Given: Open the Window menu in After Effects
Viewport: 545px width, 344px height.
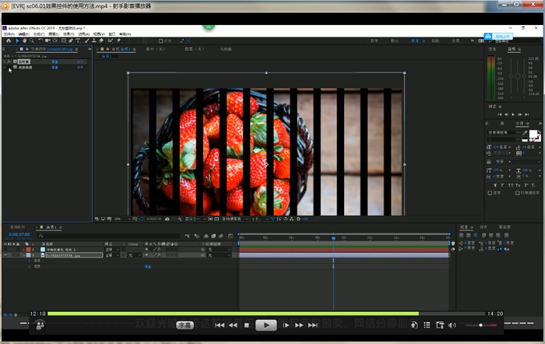Looking at the screenshot, I should pyautogui.click(x=112, y=34).
